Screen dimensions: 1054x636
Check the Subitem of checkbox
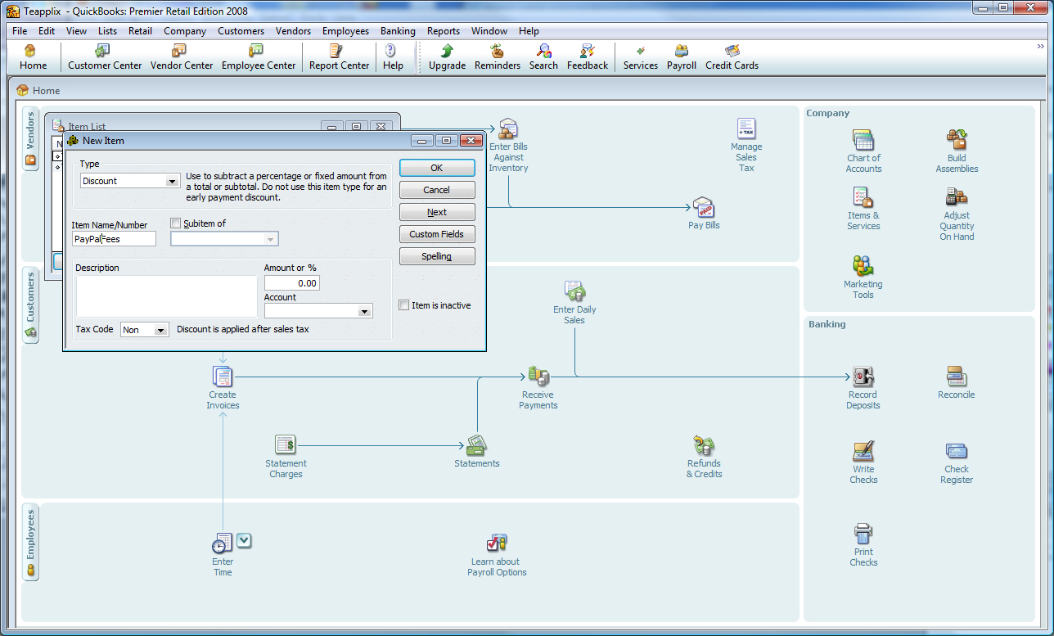(175, 223)
